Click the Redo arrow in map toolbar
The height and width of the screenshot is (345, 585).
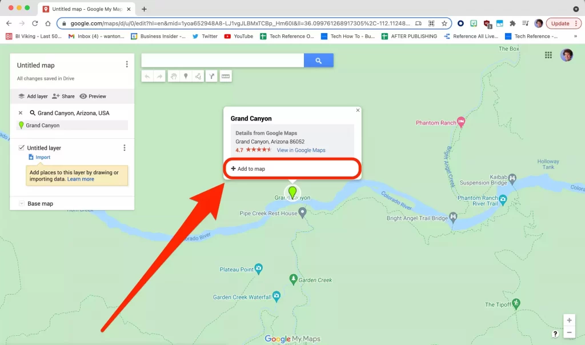pos(160,77)
